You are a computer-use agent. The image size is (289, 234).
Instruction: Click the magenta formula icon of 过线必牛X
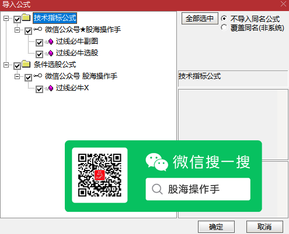[50, 88]
